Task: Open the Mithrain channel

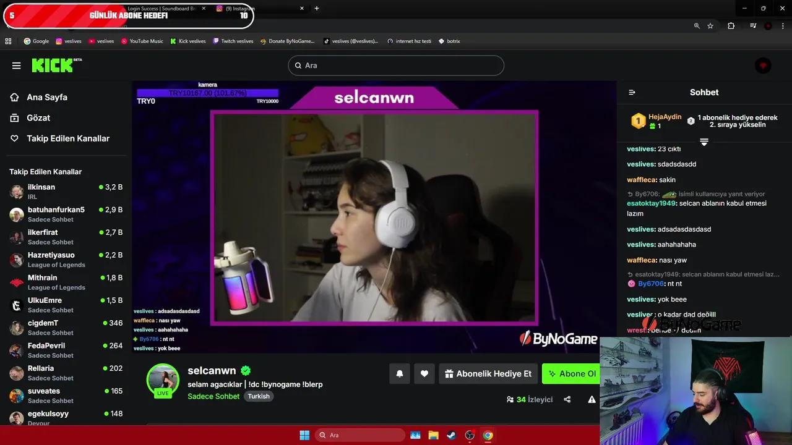Action: point(66,282)
